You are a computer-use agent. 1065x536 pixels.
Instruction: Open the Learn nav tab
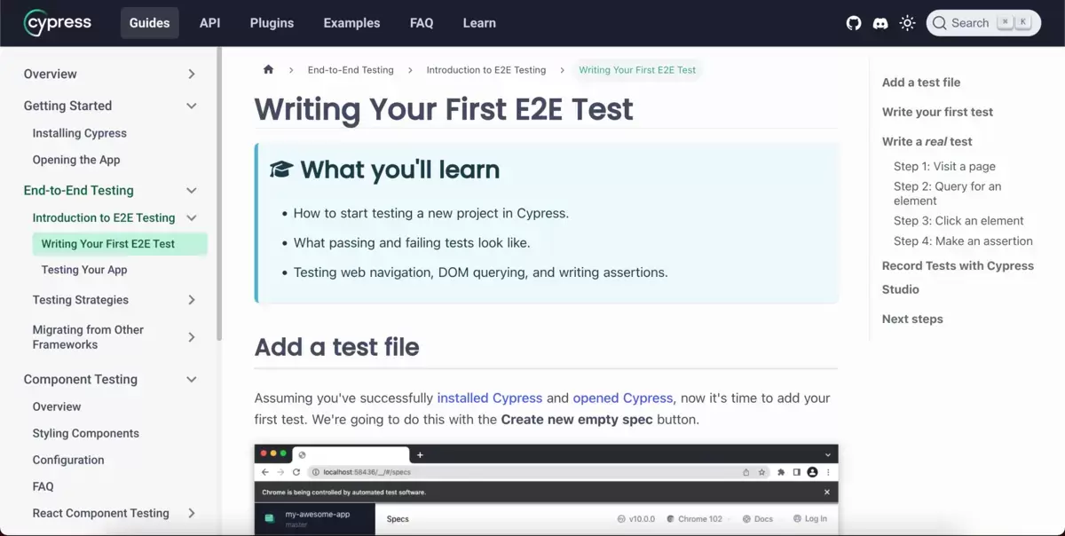(479, 23)
